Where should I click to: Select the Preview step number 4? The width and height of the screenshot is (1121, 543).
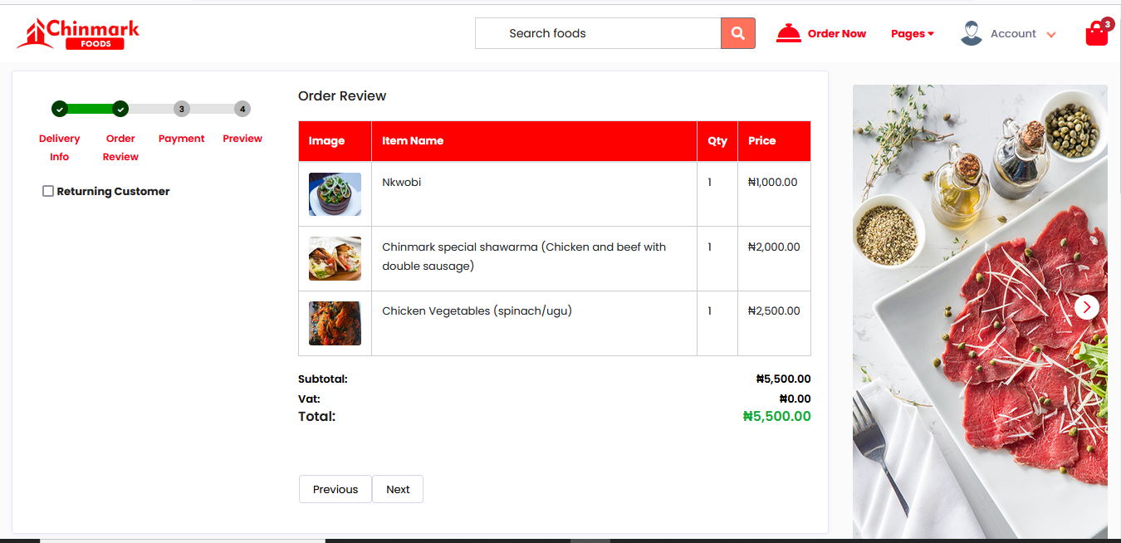[242, 109]
